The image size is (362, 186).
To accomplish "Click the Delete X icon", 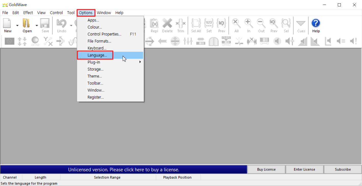I will pos(167,23).
